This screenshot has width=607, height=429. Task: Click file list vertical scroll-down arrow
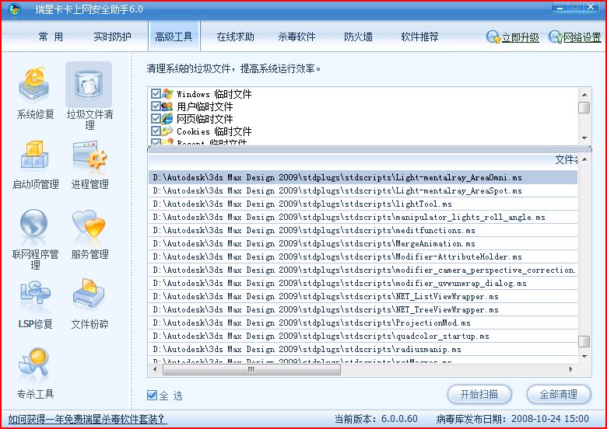[584, 357]
